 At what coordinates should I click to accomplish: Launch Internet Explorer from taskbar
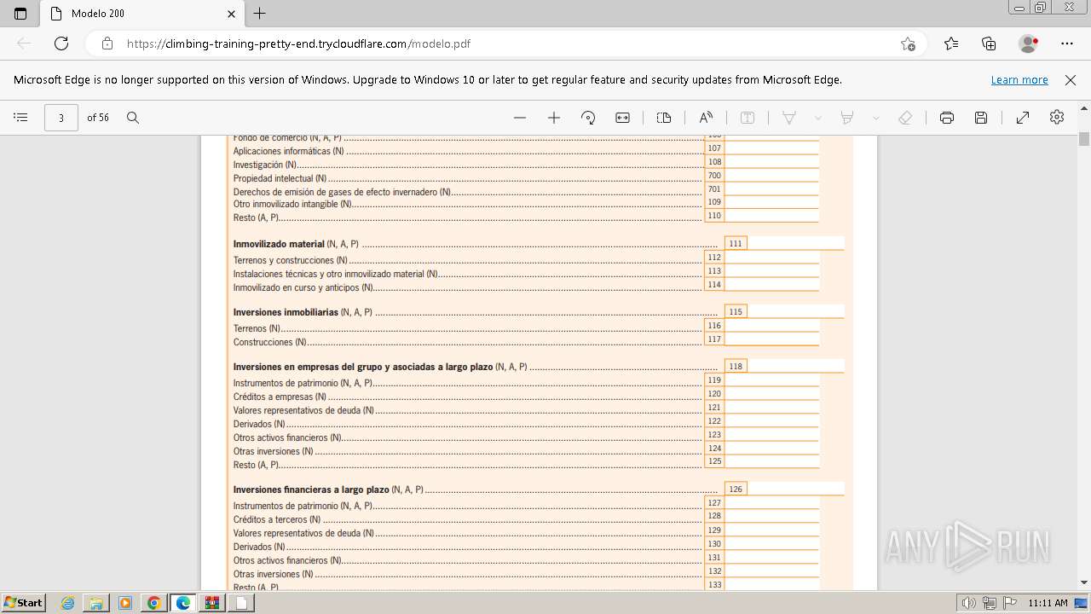coord(67,603)
